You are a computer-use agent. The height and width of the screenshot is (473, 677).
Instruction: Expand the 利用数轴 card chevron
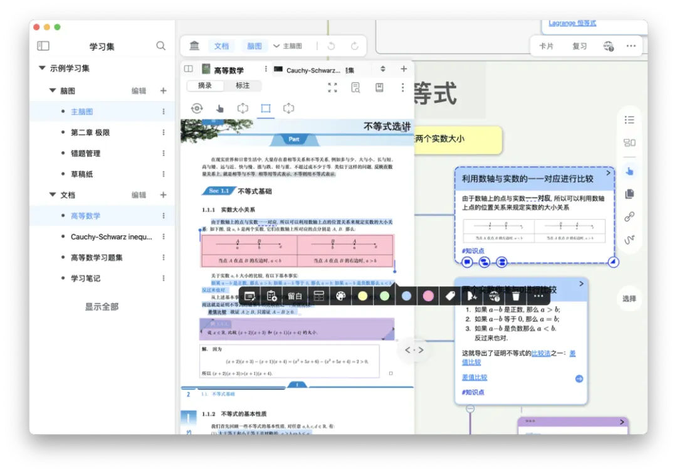tap(608, 173)
